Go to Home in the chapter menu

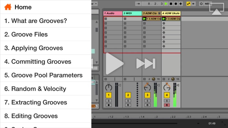[46, 7]
